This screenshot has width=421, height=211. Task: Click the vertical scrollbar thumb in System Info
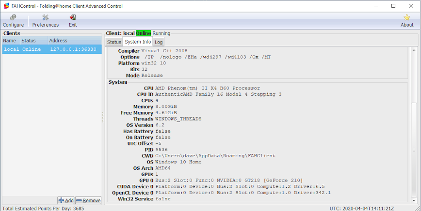[414, 150]
